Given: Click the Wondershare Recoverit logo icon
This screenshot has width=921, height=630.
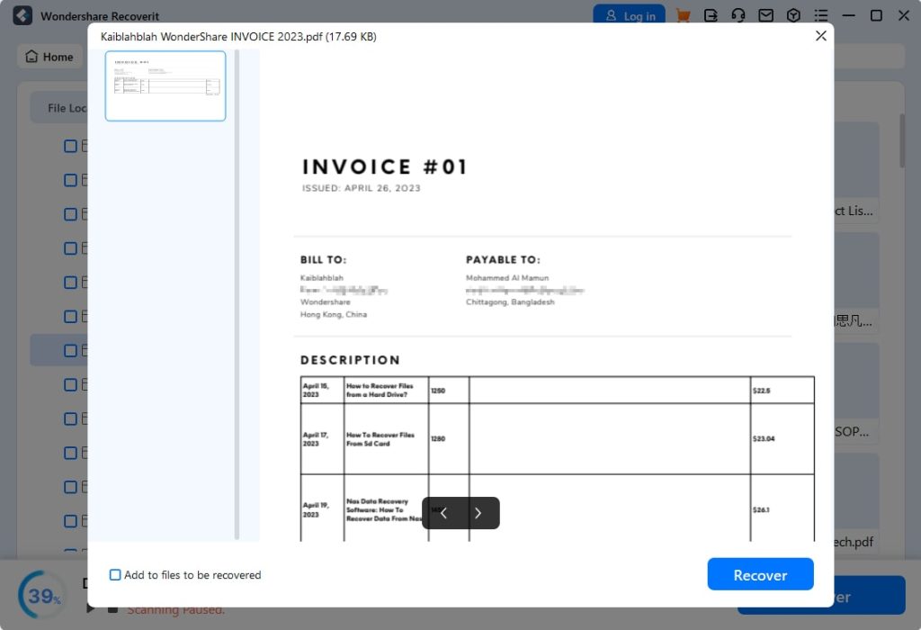Looking at the screenshot, I should pyautogui.click(x=22, y=15).
